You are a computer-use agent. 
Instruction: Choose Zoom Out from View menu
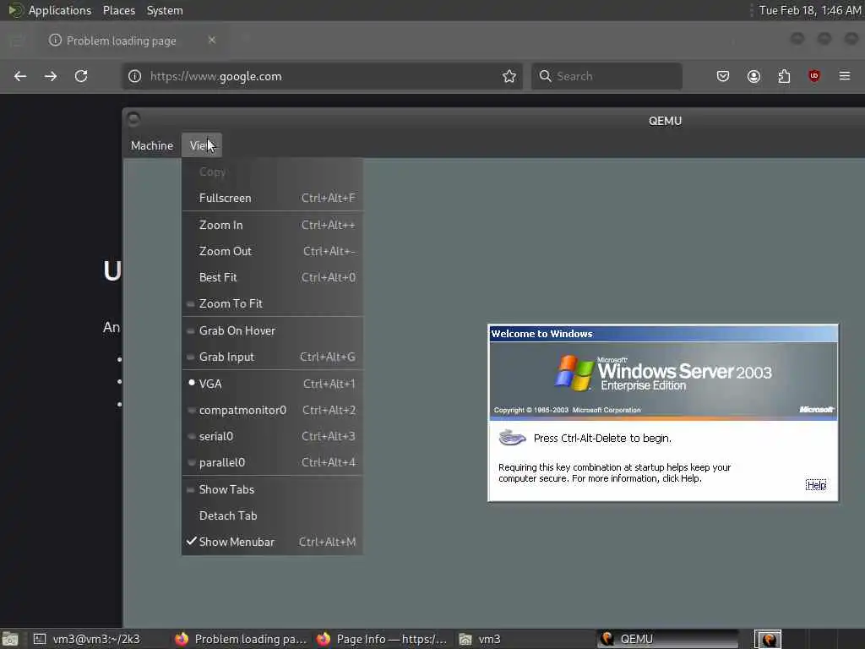coord(272,251)
